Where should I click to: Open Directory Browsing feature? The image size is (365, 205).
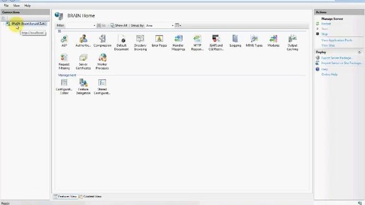(140, 43)
